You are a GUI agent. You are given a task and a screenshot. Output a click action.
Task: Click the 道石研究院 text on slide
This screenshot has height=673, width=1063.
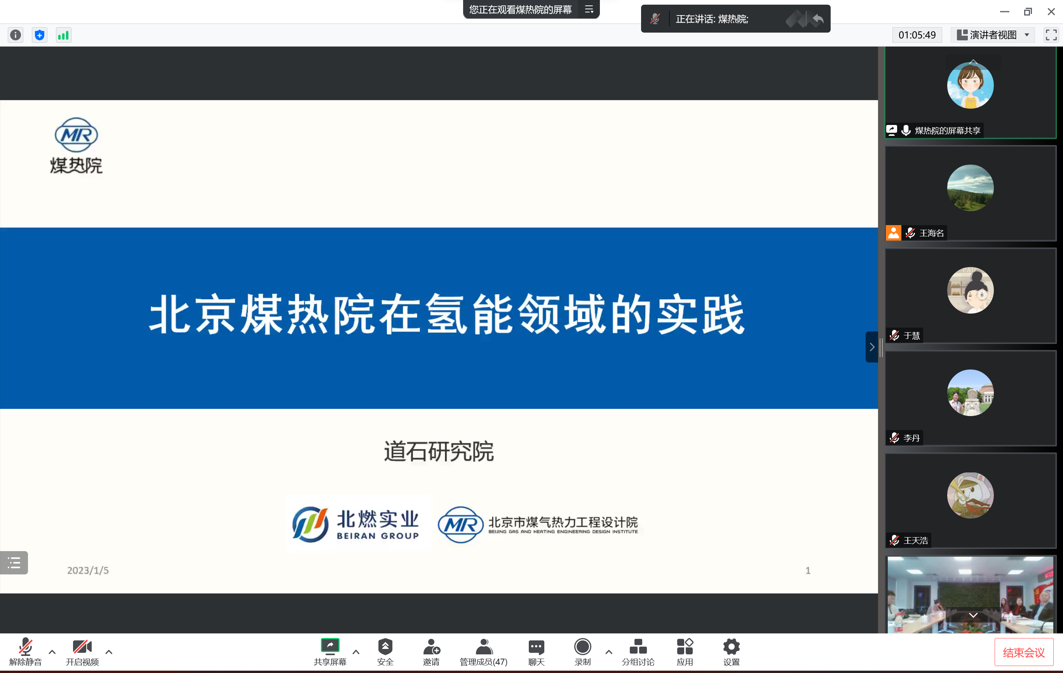[x=439, y=451]
